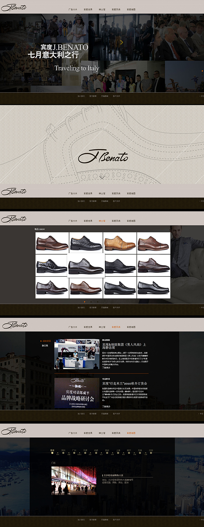Click the second pagination dot under the shoe gallery
Image resolution: width=204 pixels, height=527 pixels.
(91, 302)
